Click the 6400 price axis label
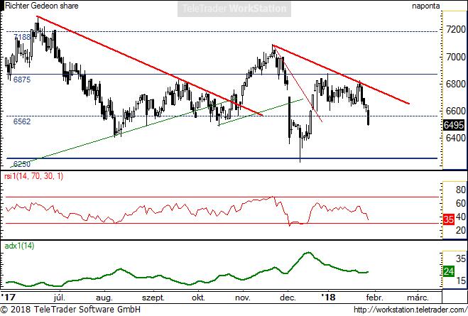Screen dimensions: 468x316 (x=456, y=138)
